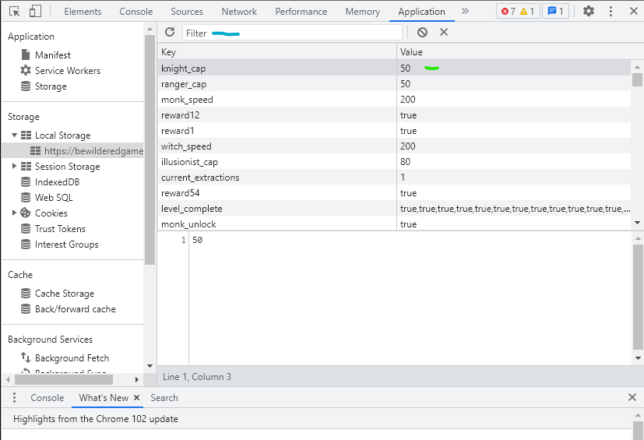Select the monk_speed key
This screenshot has width=644, height=440.
click(187, 100)
